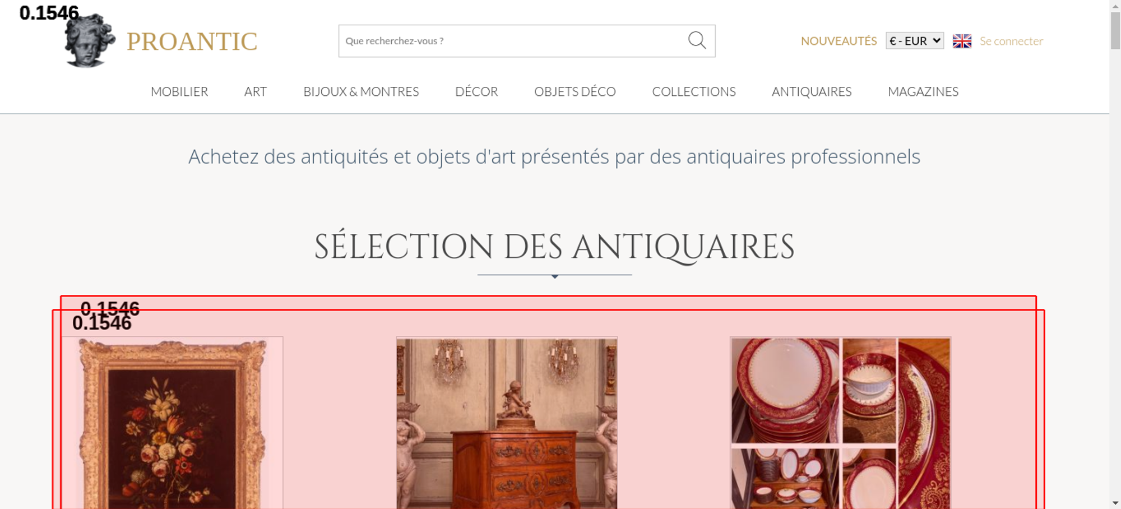The width and height of the screenshot is (1121, 509).
Task: Open the Art menu
Action: [x=256, y=91]
